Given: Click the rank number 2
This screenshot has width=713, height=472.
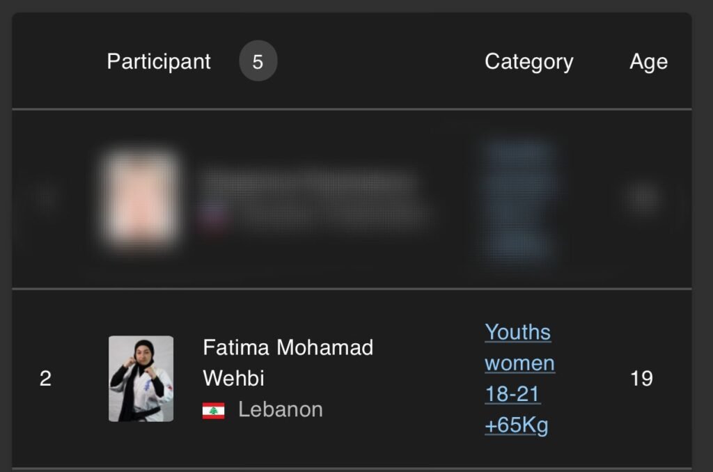Looking at the screenshot, I should point(45,379).
